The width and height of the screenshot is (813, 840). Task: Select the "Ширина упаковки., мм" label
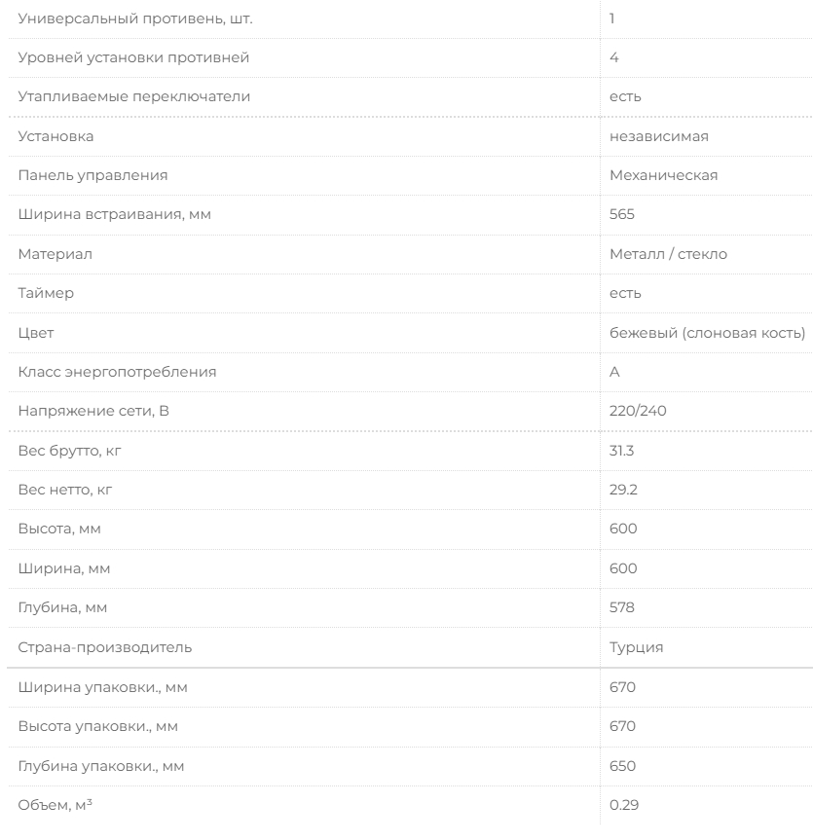pyautogui.click(x=102, y=687)
